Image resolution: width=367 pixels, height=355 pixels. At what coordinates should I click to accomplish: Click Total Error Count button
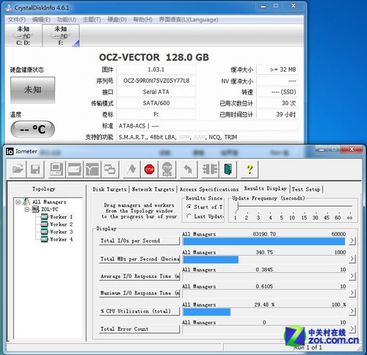pos(139,329)
